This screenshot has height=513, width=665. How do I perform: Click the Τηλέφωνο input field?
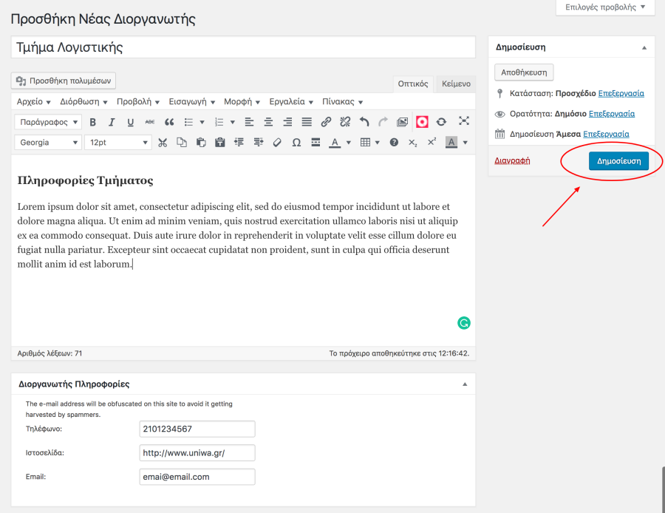[x=197, y=429]
